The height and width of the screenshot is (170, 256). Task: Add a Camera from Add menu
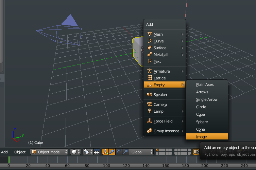[x=165, y=105]
